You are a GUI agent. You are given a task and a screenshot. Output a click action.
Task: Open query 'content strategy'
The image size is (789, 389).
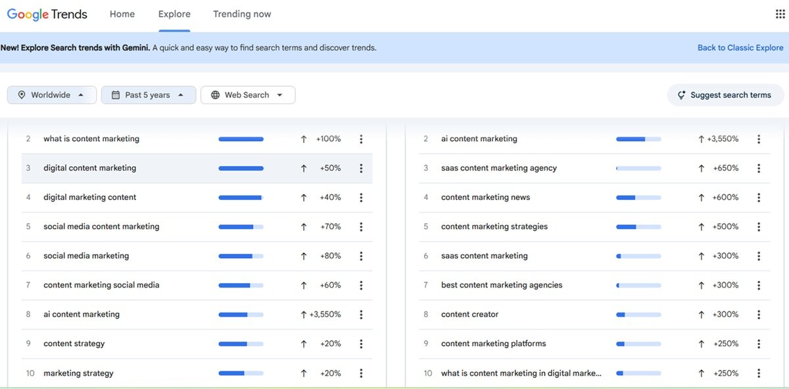(74, 344)
